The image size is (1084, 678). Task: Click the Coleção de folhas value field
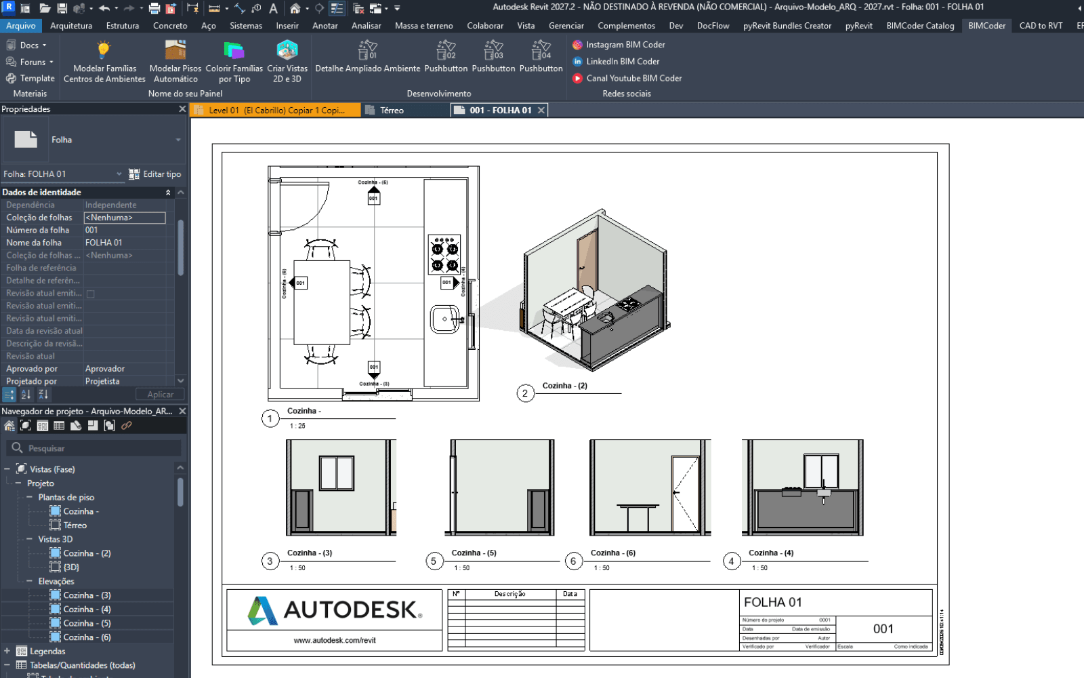(x=125, y=218)
